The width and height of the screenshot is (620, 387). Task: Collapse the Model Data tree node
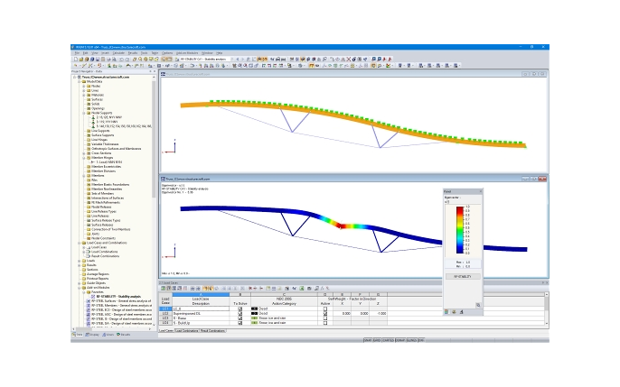(80, 82)
